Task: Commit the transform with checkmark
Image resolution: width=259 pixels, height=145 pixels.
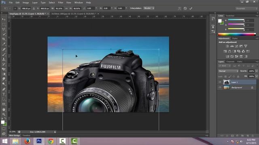Action: pos(191,8)
